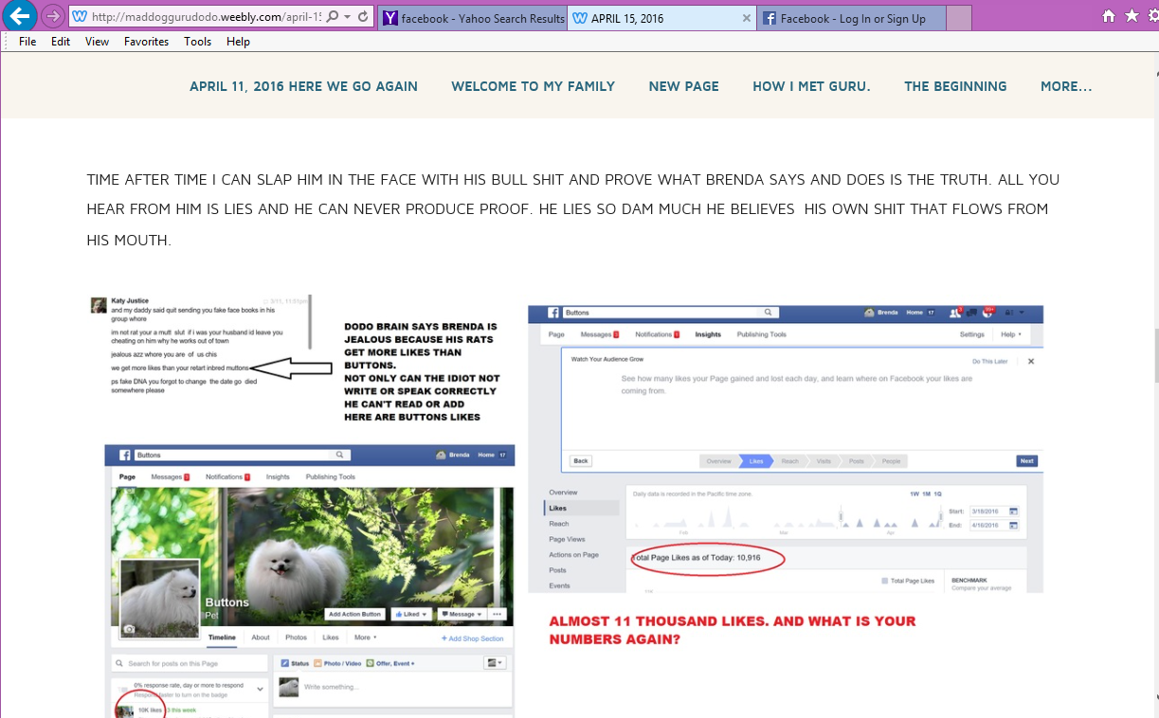Open the Tools menu
The width and height of the screenshot is (1159, 718).
(x=197, y=42)
